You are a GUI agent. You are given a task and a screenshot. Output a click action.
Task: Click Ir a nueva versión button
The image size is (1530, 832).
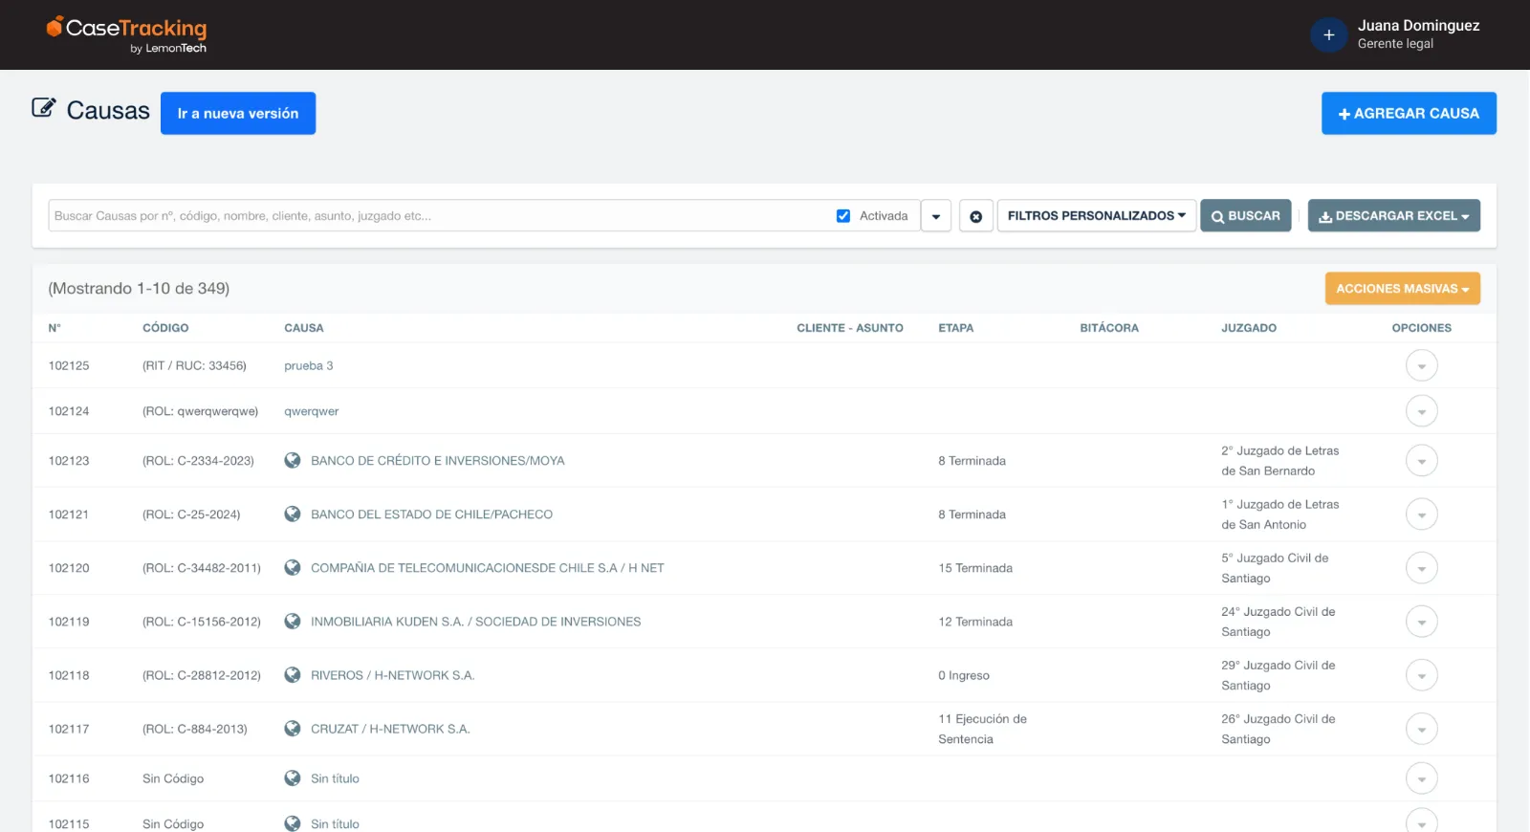[238, 114]
